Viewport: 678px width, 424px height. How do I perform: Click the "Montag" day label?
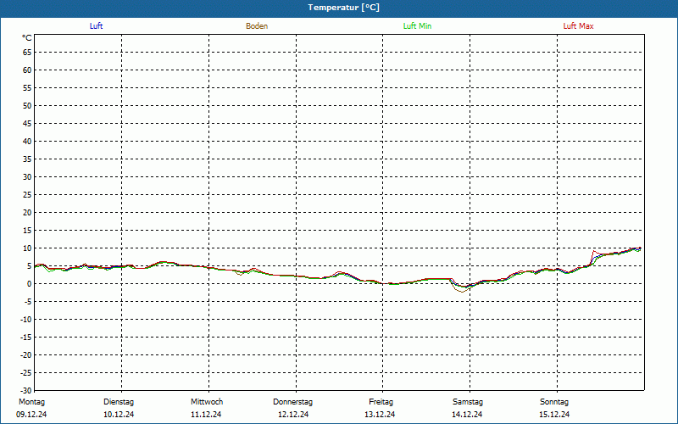(x=31, y=402)
